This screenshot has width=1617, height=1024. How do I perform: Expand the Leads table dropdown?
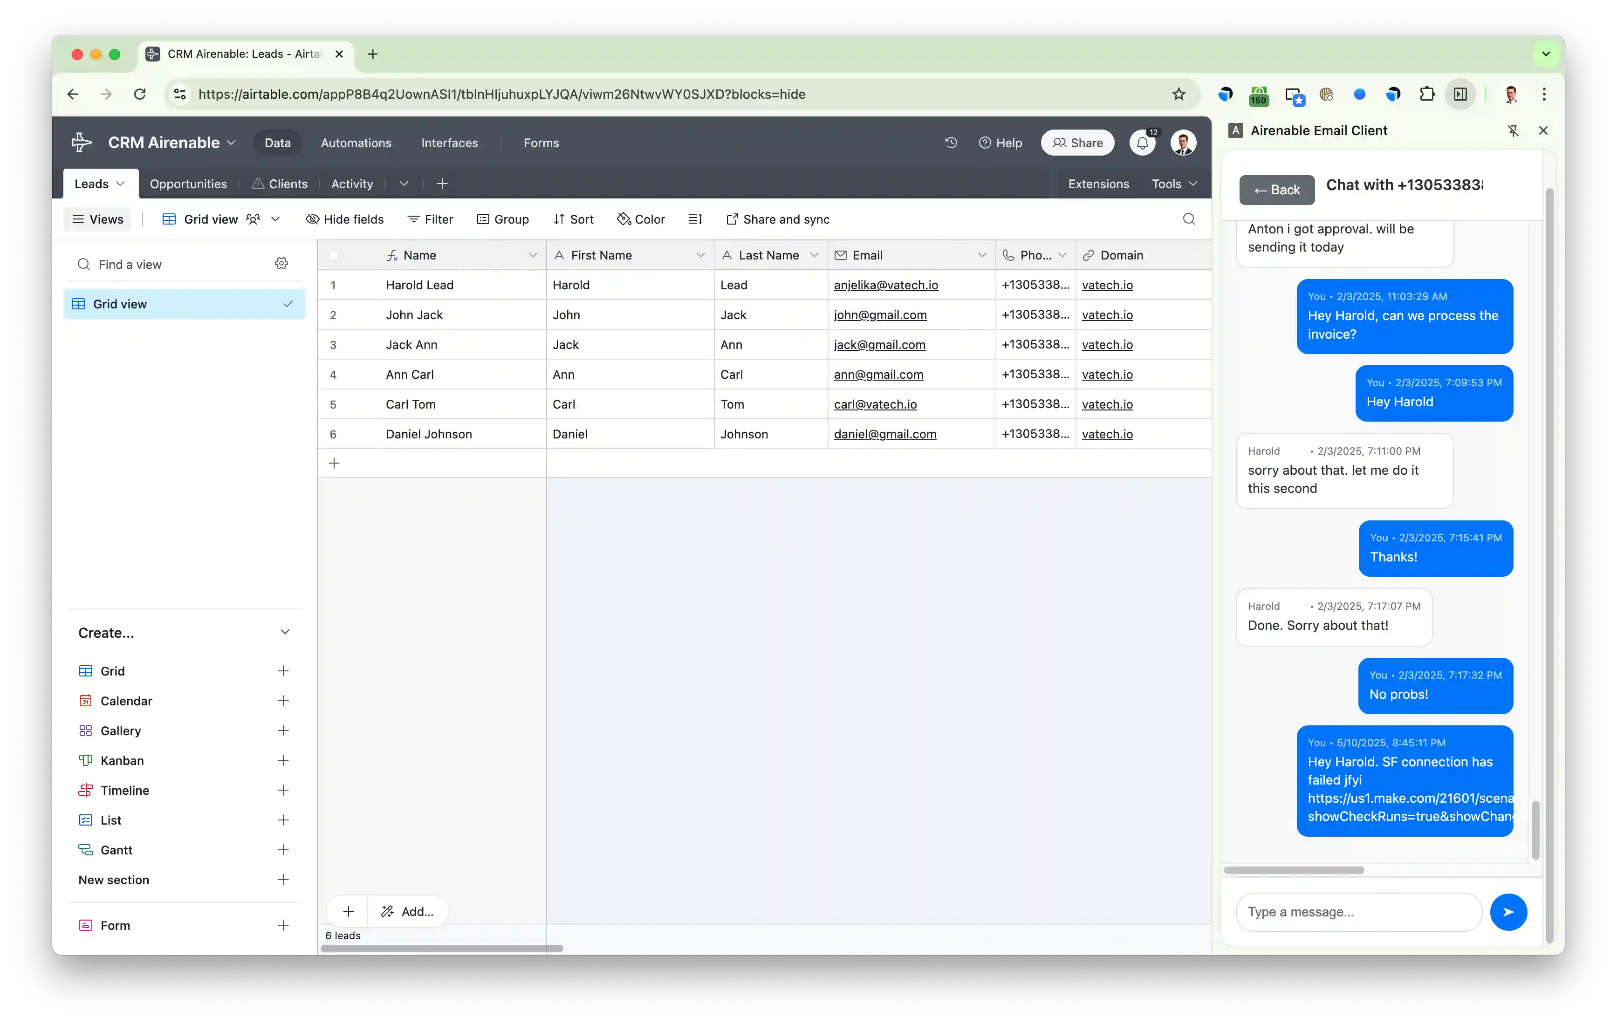[120, 183]
